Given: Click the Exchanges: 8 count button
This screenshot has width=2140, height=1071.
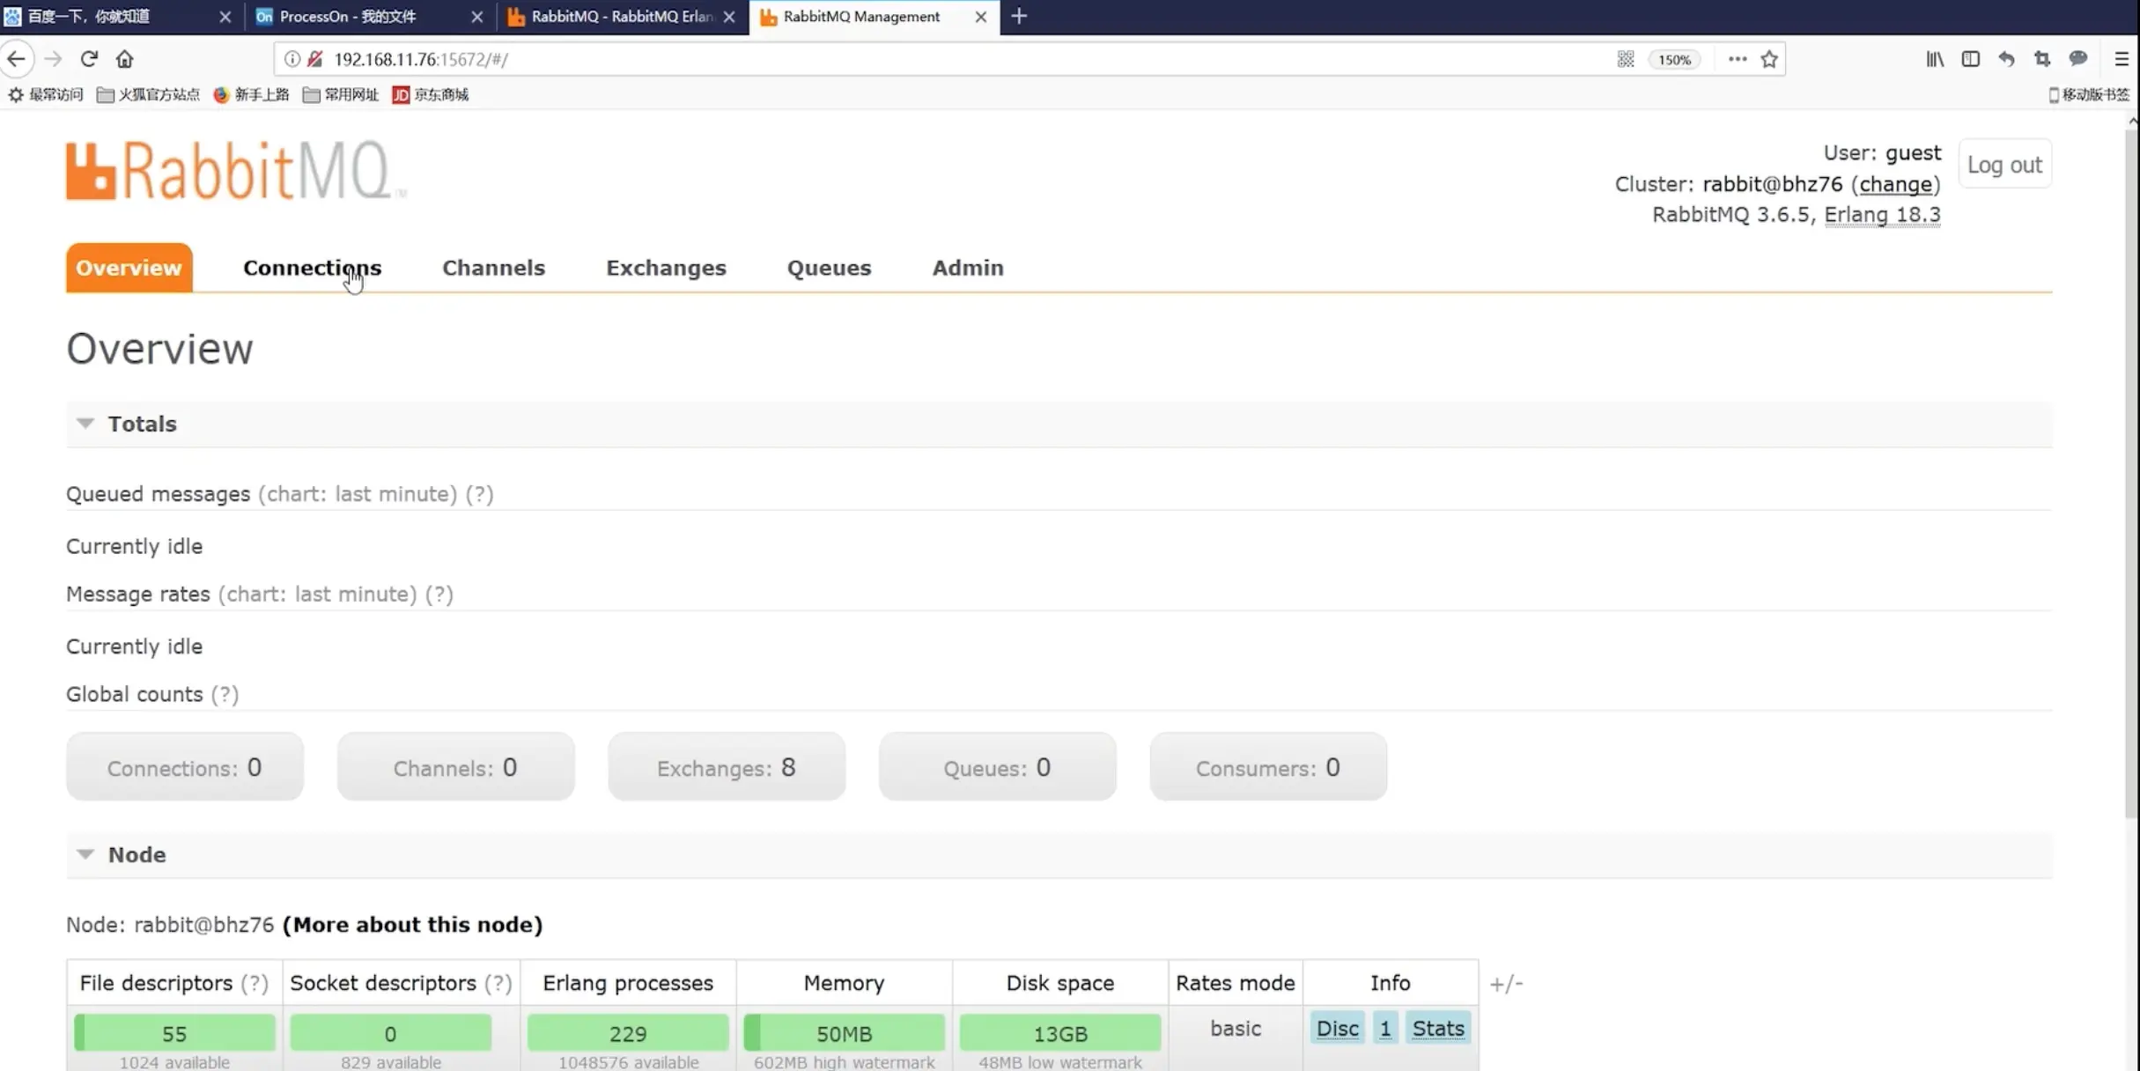Looking at the screenshot, I should [x=727, y=767].
